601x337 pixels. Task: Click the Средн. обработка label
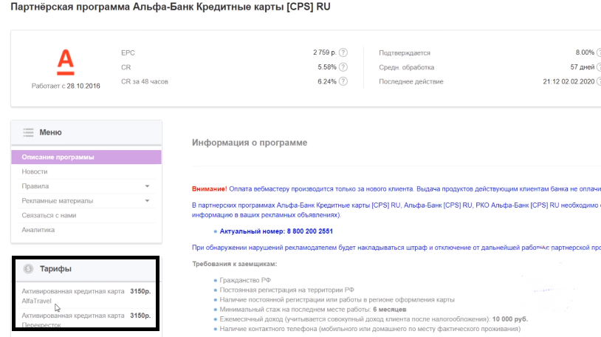406,67
